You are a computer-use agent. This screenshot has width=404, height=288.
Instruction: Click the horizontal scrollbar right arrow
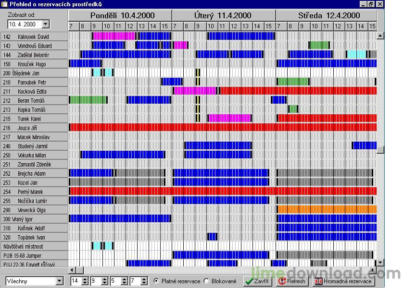click(x=373, y=270)
